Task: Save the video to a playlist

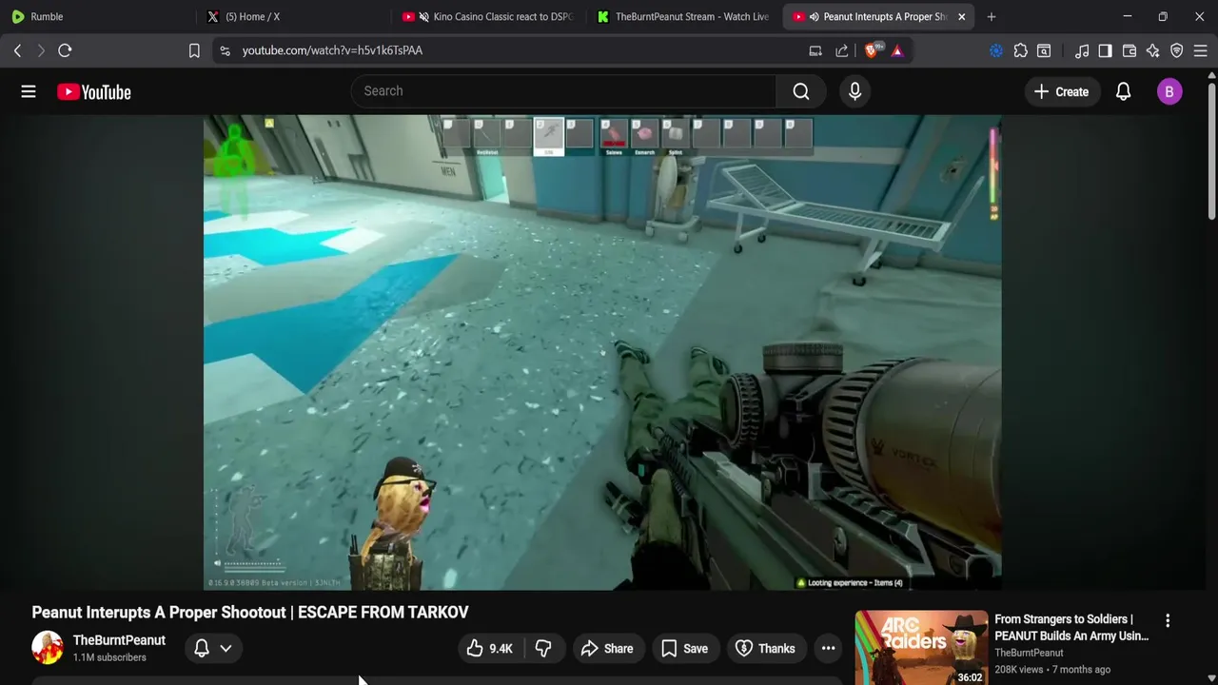Action: point(684,649)
